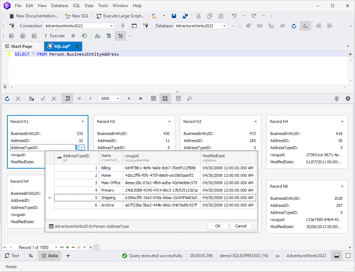Delete record with red minus
Viewport: 355px width, 272px height.
(73, 247)
